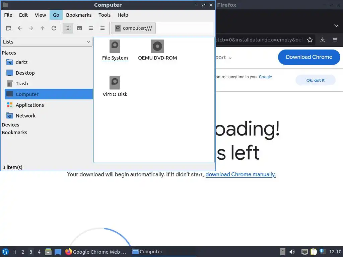The width and height of the screenshot is (343, 257).
Task: Click Ok, got it in Firefox
Action: [x=316, y=80]
